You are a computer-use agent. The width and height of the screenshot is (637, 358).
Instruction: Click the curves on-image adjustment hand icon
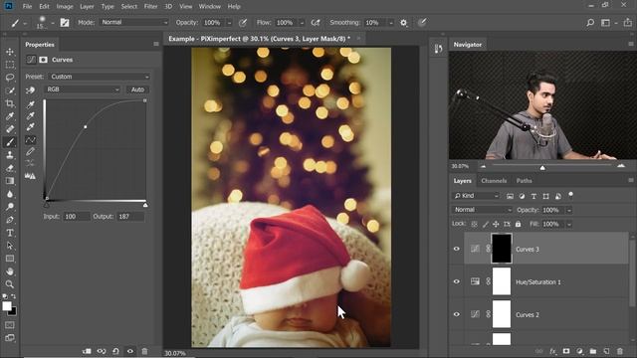point(30,90)
